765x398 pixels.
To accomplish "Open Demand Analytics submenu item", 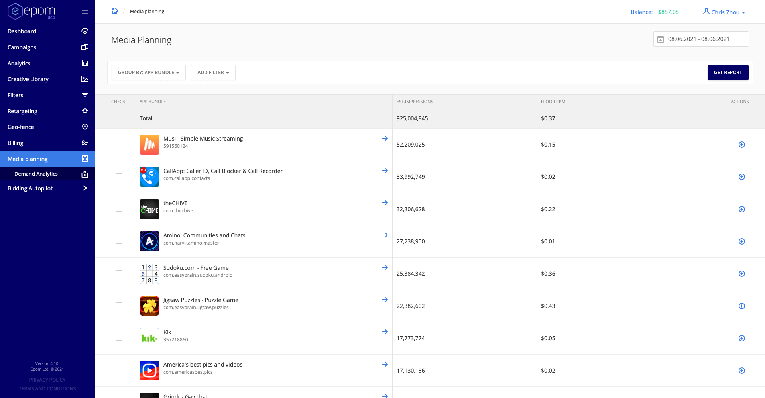I will tap(47, 174).
